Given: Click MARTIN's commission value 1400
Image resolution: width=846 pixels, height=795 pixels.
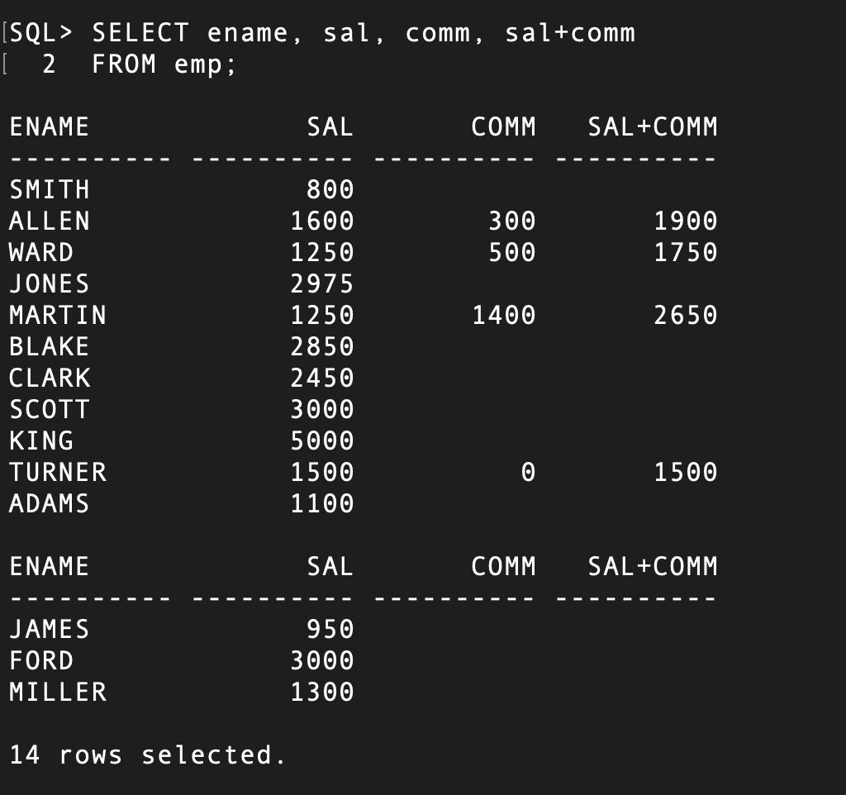Looking at the screenshot, I should click(504, 315).
